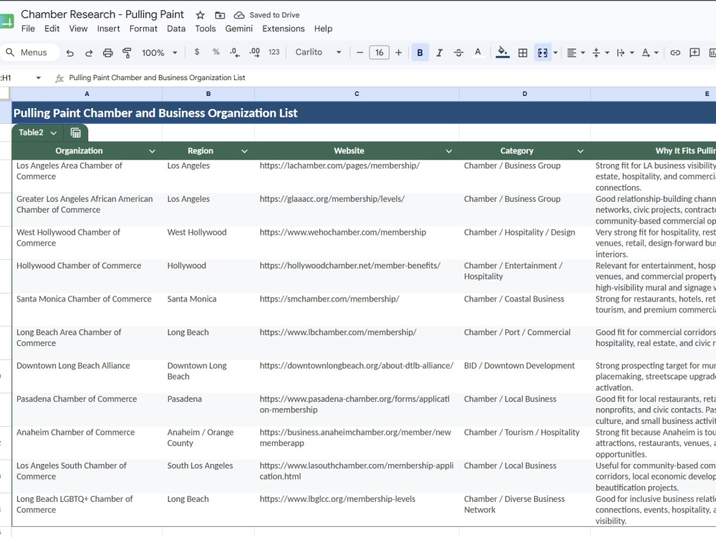Image resolution: width=716 pixels, height=537 pixels.
Task: Open the Insert menu
Action: [x=108, y=29]
